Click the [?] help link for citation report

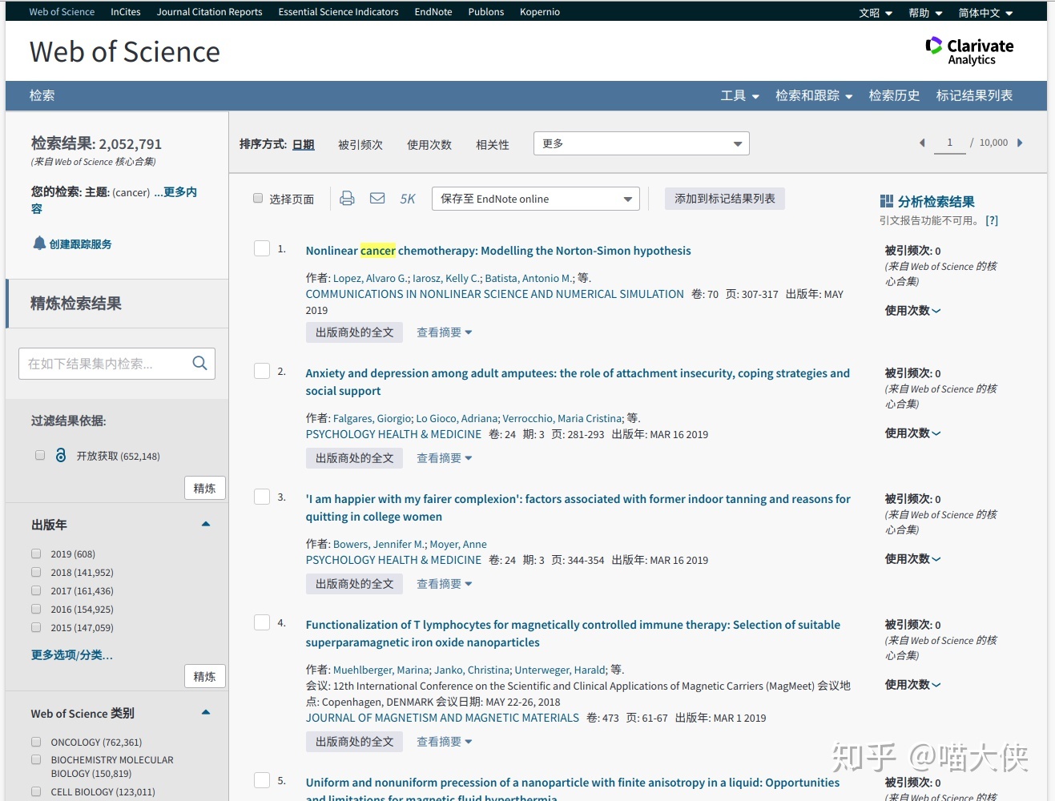click(992, 220)
